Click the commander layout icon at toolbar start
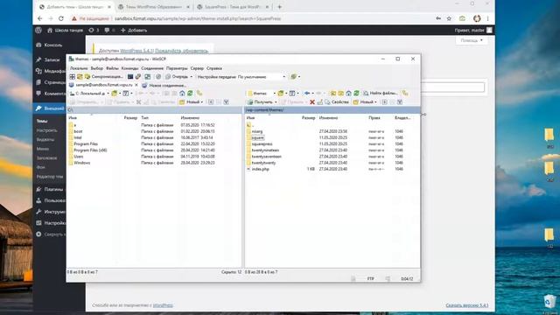This screenshot has height=315, width=560. pyautogui.click(x=72, y=76)
